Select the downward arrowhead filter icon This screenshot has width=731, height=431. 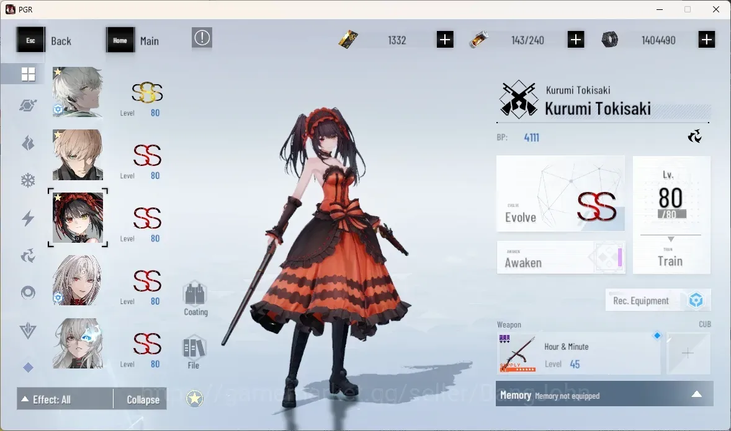click(x=28, y=331)
